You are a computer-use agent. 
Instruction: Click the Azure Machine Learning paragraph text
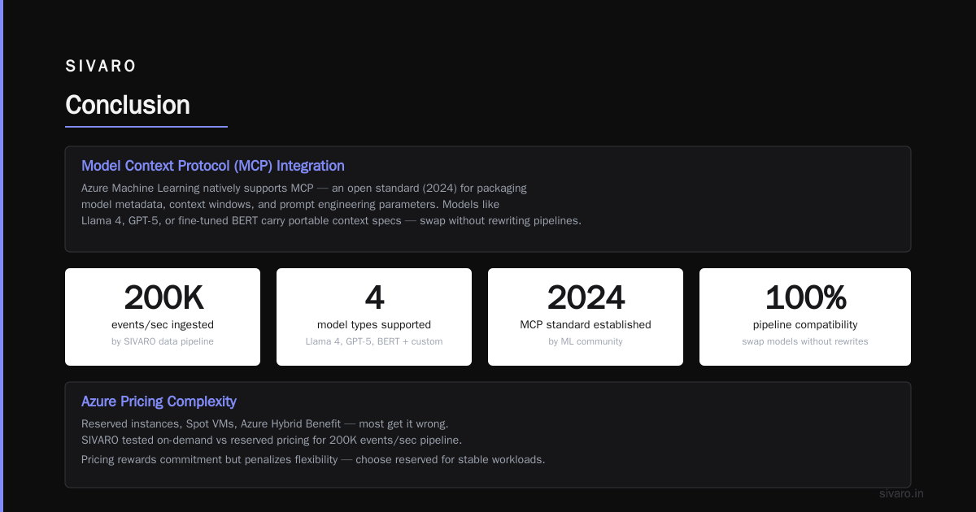331,204
